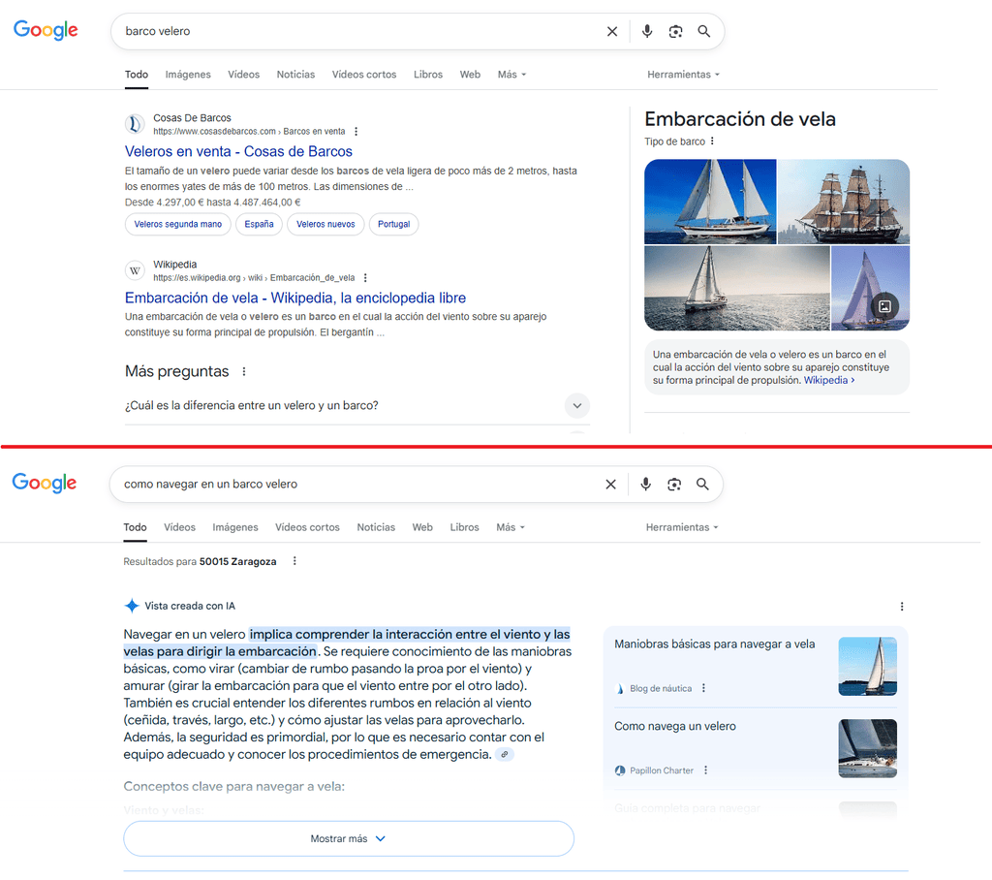
Task: Click microphone icon in 'como navegar' search bar
Action: click(645, 485)
